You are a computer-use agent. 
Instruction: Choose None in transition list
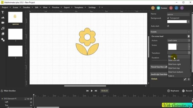(x=179, y=56)
